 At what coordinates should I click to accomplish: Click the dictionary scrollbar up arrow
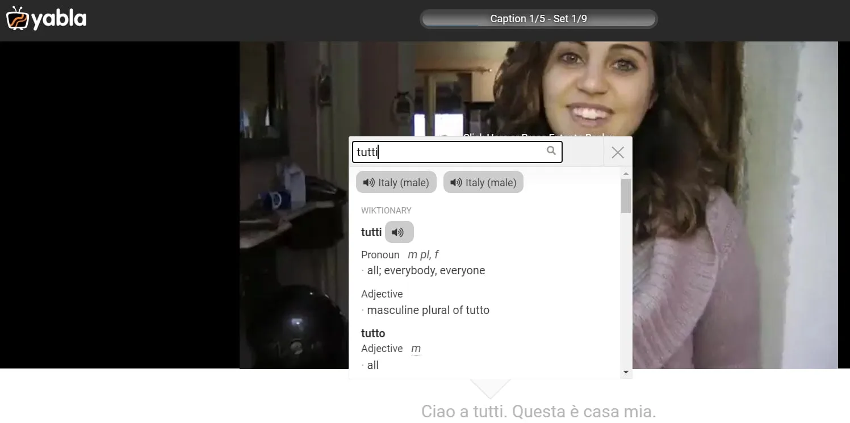[x=626, y=174]
